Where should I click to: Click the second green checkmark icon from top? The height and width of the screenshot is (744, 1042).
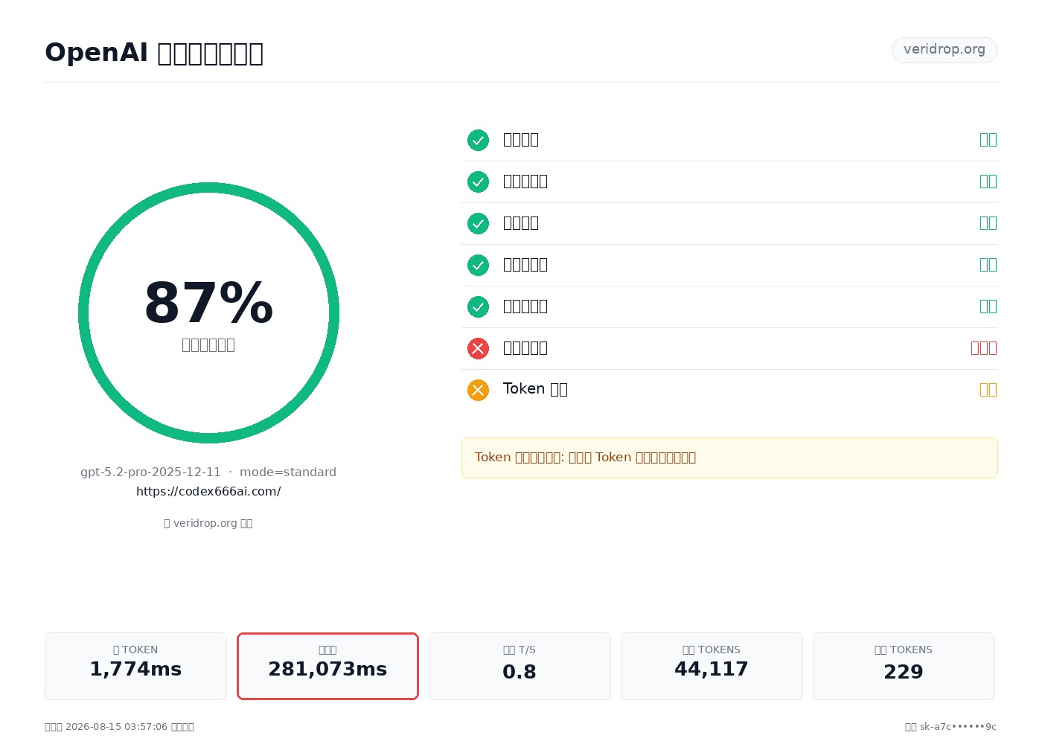(478, 182)
